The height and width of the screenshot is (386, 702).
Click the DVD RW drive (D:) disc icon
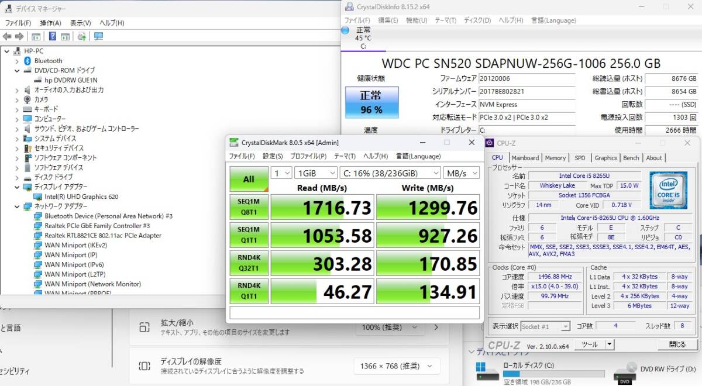[x=625, y=373]
